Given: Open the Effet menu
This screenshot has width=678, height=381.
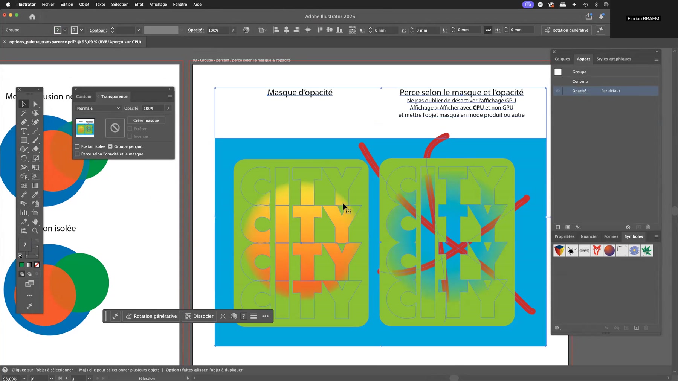Looking at the screenshot, I should pos(139,5).
